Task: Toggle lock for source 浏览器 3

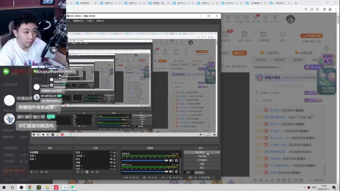Action: click(114, 156)
